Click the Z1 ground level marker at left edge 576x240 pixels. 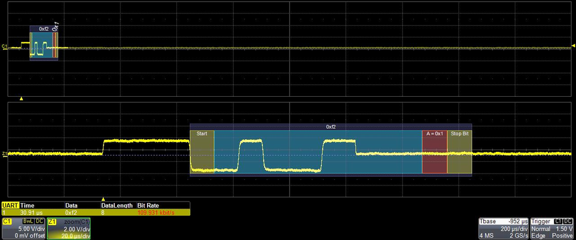coord(5,154)
